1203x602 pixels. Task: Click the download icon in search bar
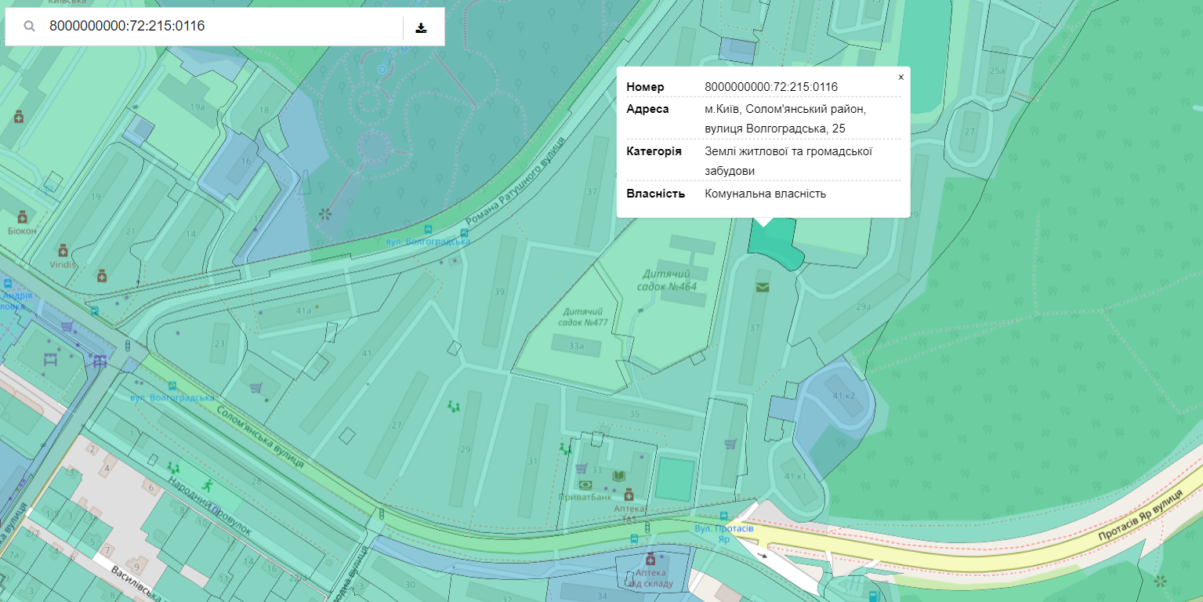point(421,27)
